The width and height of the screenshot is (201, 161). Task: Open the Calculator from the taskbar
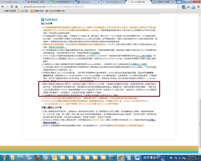point(129,158)
